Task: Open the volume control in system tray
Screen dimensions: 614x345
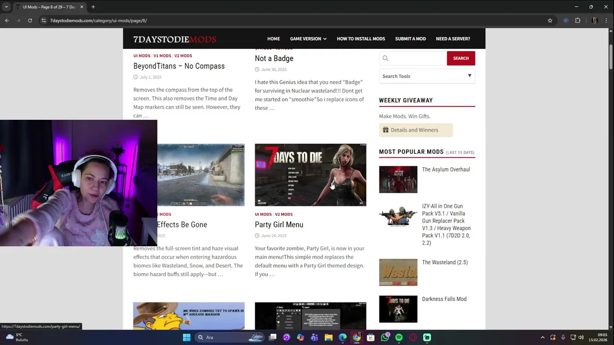Action: click(x=581, y=337)
